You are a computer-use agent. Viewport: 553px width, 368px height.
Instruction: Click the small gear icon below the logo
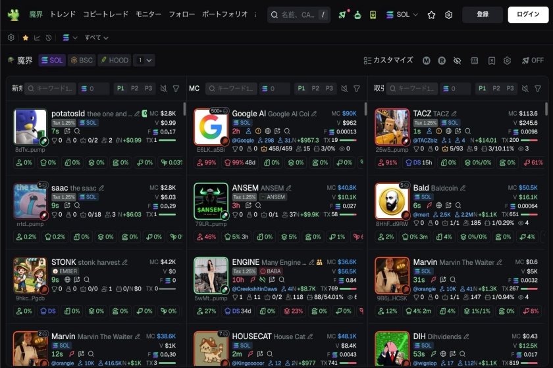click(11, 37)
